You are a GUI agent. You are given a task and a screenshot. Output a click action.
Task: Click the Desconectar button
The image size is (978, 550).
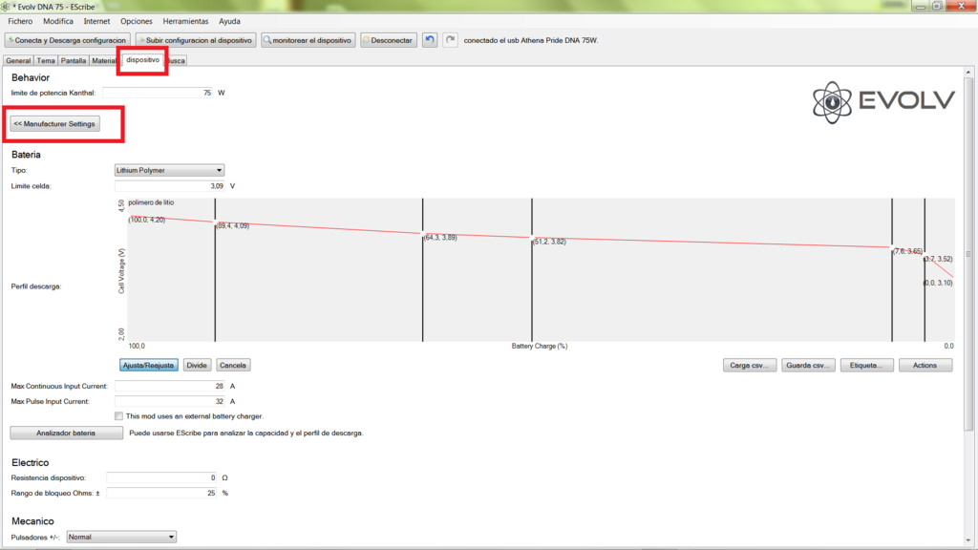[389, 40]
